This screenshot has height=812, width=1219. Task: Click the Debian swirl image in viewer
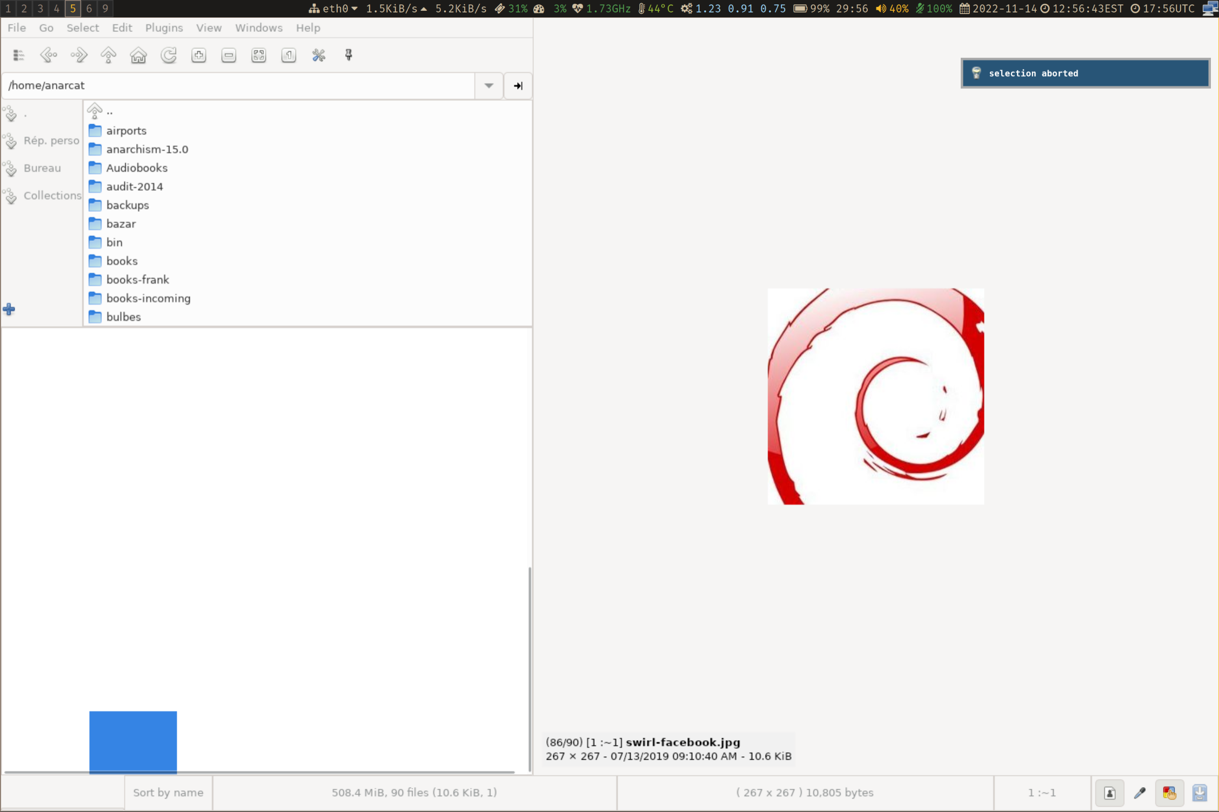[875, 397]
